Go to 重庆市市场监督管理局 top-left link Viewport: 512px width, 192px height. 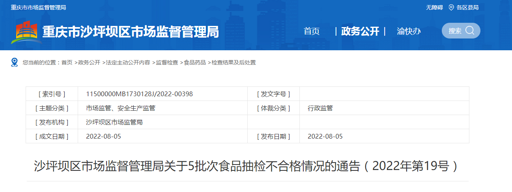point(38,7)
